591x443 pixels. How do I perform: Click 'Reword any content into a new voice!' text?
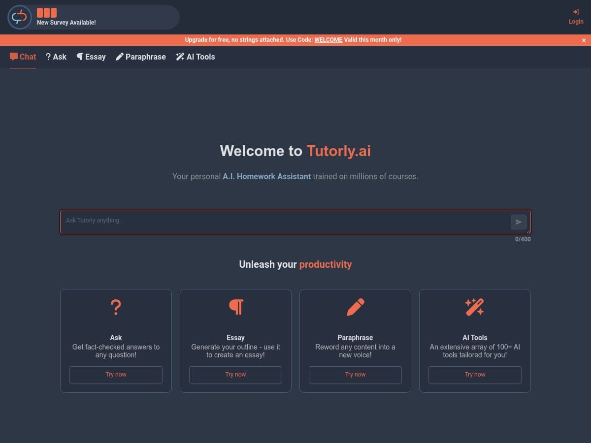pyautogui.click(x=355, y=351)
